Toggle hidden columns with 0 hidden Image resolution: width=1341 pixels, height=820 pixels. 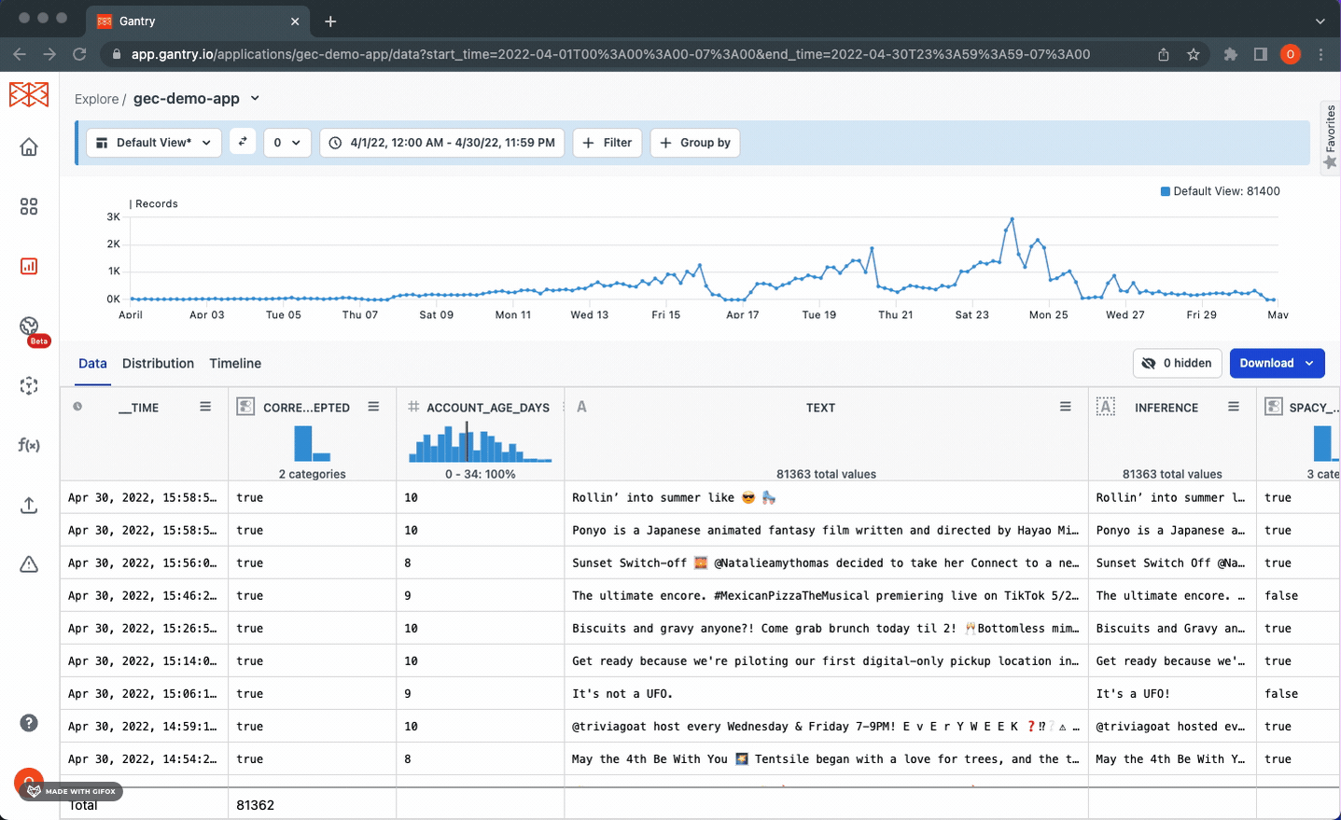[x=1177, y=363]
